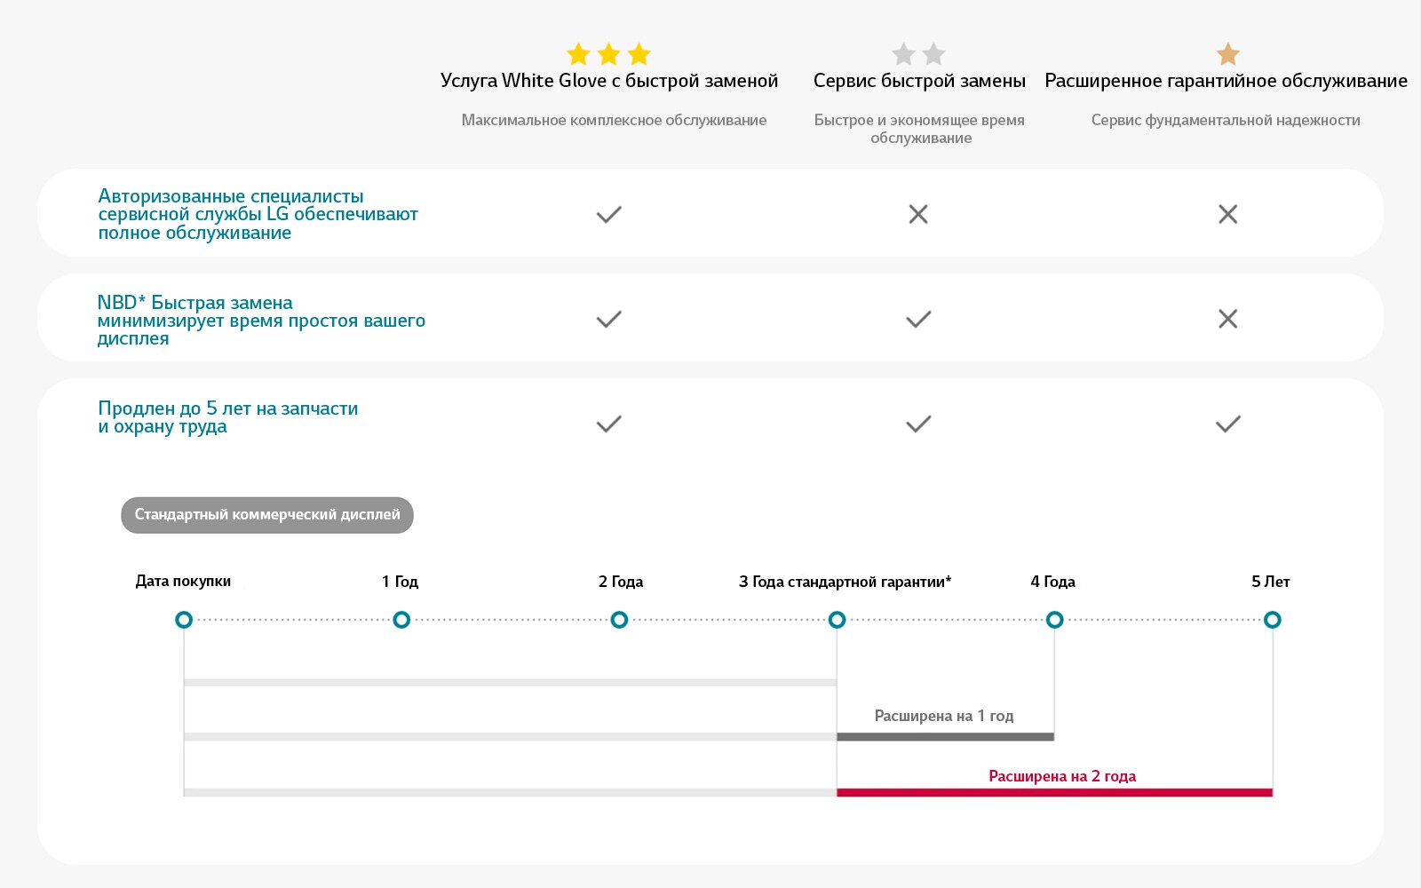Click the middle gold star above White Glove
Image resolution: width=1421 pixels, height=888 pixels.
coord(608,54)
